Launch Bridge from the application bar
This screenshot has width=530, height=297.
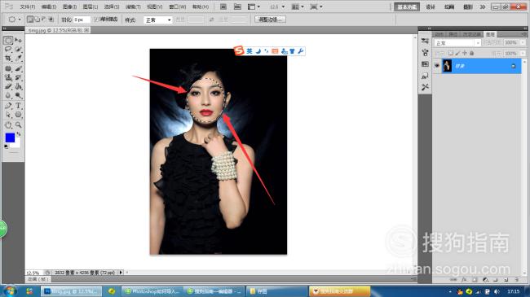(223, 7)
